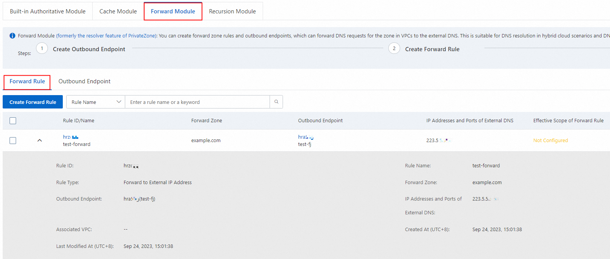
Task: Click step 1 circle icon
Action: tap(42, 49)
